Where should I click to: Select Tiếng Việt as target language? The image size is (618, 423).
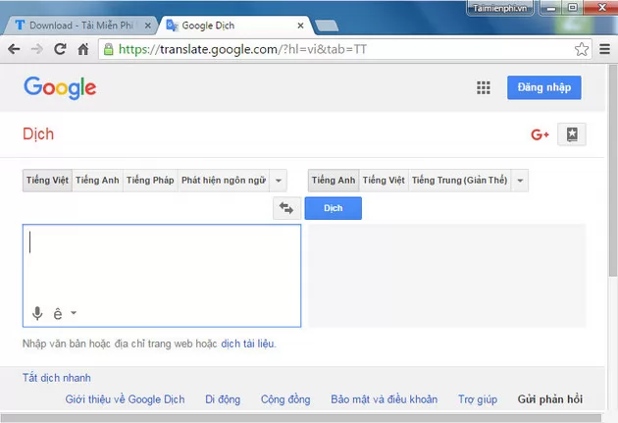(x=384, y=181)
